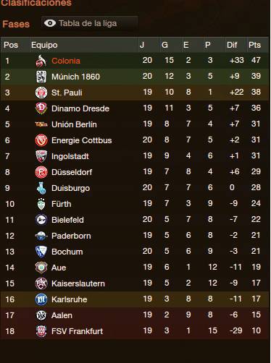Click the Düsseldorf club crest

point(41,172)
